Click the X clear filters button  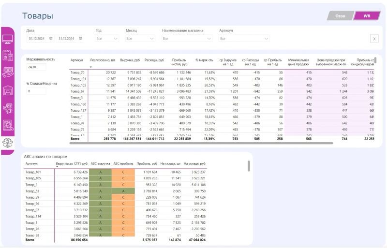click(x=374, y=39)
